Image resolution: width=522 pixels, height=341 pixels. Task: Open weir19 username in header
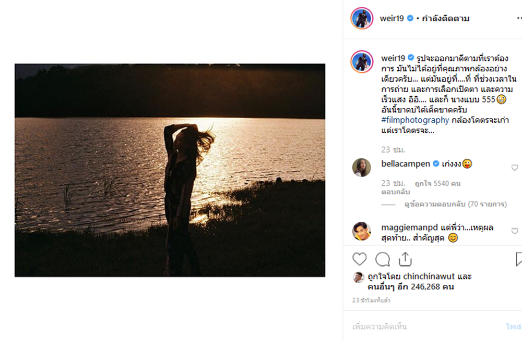(393, 19)
